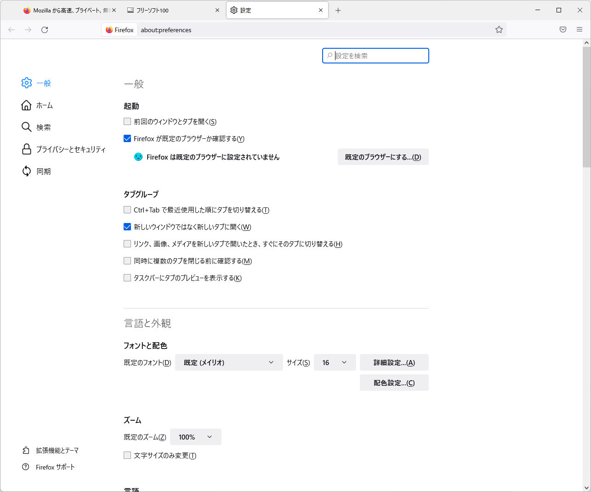Enable Ctrl+Tab で最近使用した順 checkbox
The height and width of the screenshot is (492, 591).
point(127,210)
